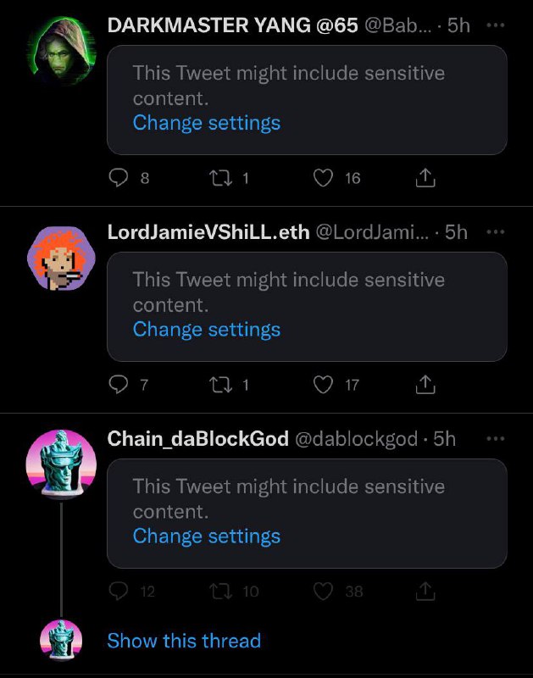This screenshot has height=678, width=533.
Task: Reply to Chain_daBlockGod's tweet
Action: coord(118,591)
